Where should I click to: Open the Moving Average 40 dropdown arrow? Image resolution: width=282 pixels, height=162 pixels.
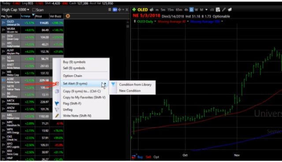[188, 22]
